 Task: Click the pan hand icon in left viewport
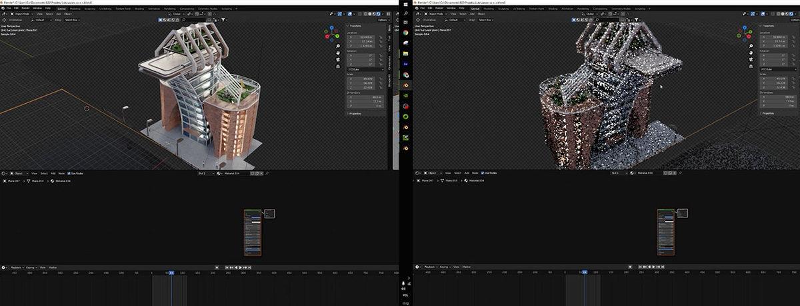coord(339,54)
